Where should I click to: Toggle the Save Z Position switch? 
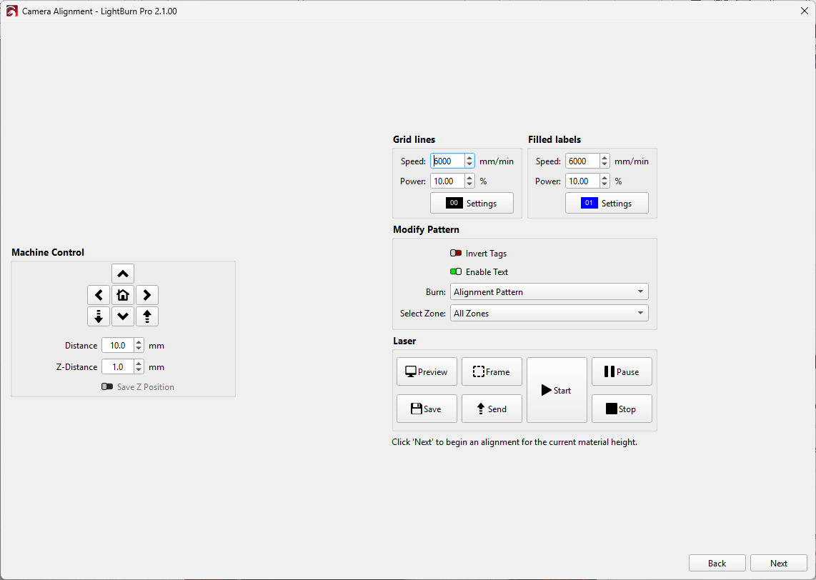107,387
